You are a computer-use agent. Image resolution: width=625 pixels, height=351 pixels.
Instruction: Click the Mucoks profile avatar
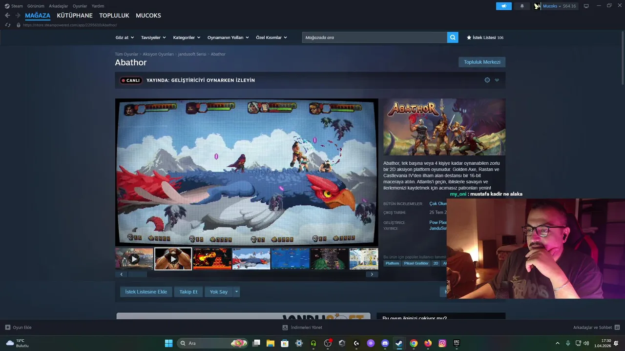point(538,6)
